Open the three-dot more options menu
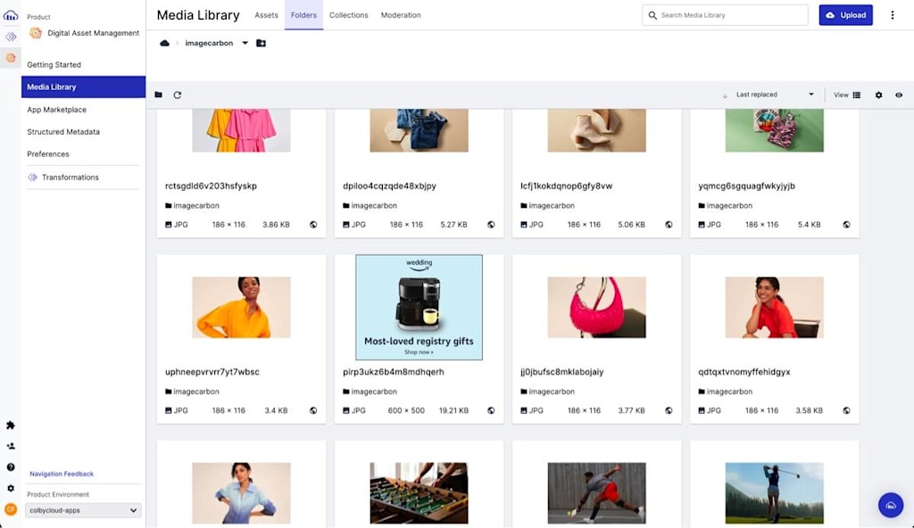Image resolution: width=914 pixels, height=528 pixels. pos(893,15)
